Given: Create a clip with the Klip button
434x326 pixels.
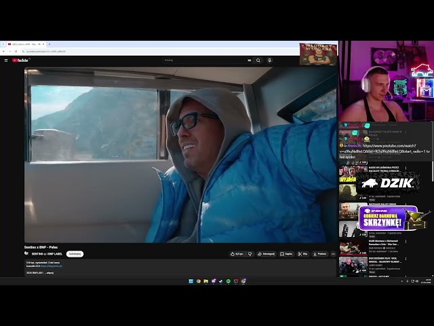Looking at the screenshot, I should pos(303,254).
